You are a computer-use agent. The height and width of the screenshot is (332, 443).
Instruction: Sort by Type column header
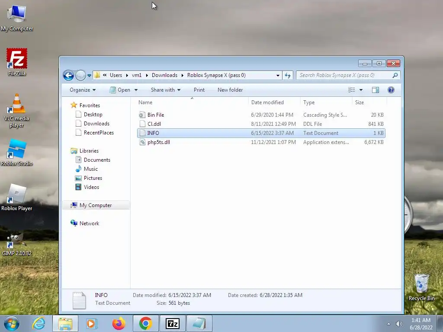(326, 102)
